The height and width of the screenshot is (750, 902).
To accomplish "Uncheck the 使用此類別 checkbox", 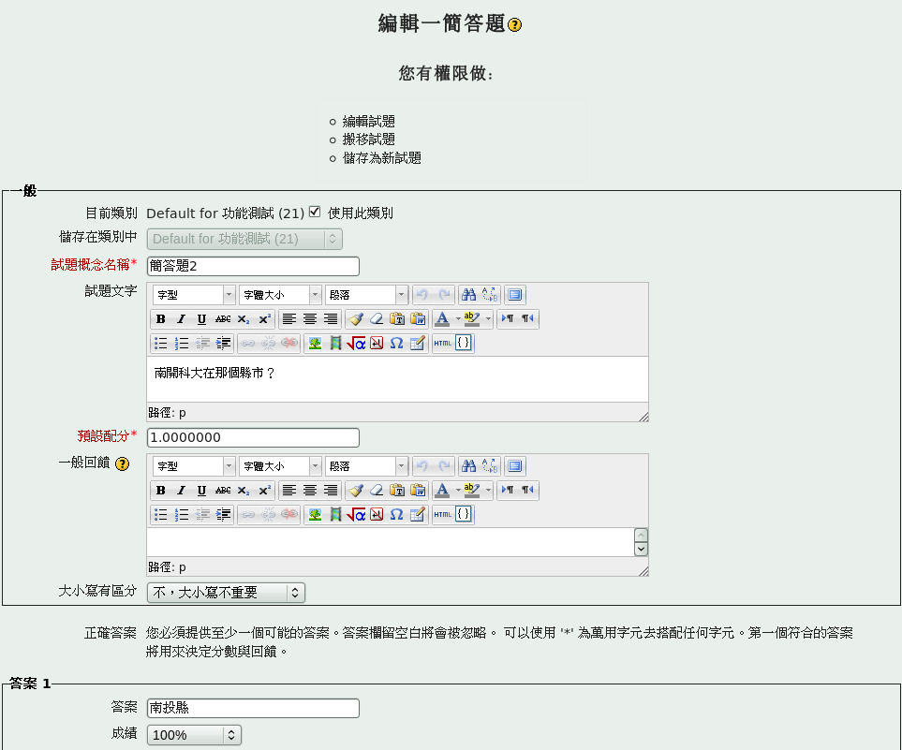I will 315,212.
